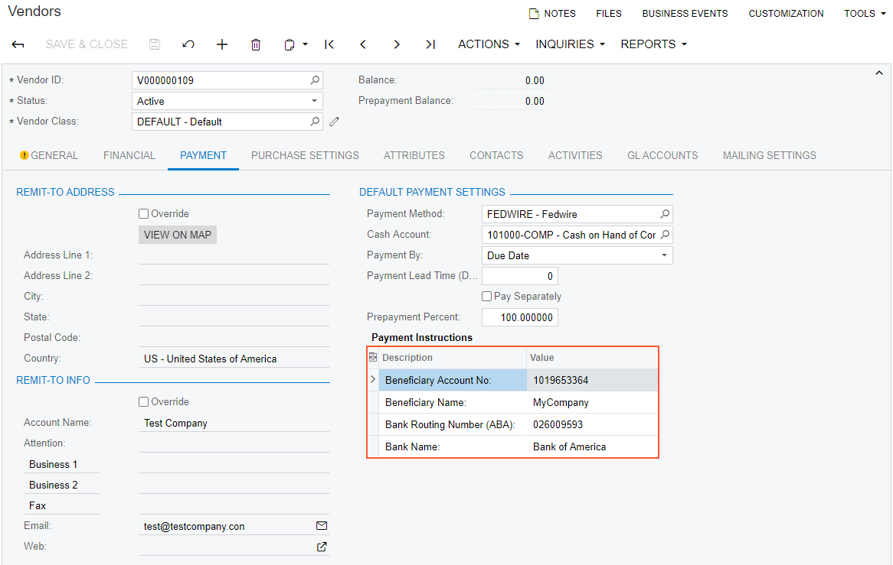Open the Web link external icon
The height and width of the screenshot is (565, 893).
(x=322, y=547)
